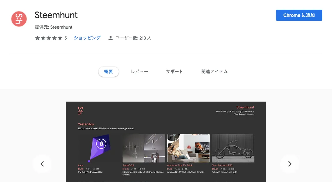Open the サポート tab
Image resolution: width=332 pixels, height=182 pixels.
tap(174, 72)
